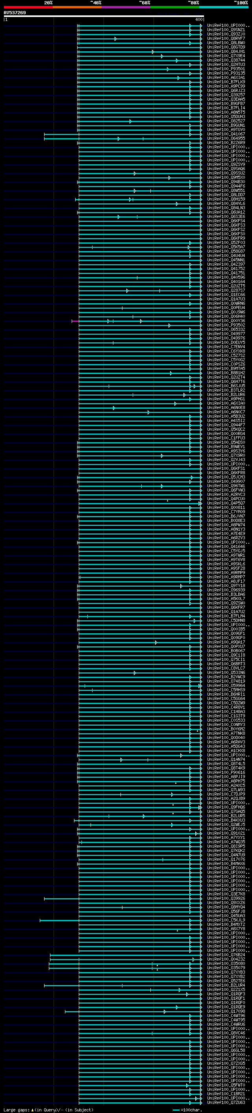Click hit UniRef100_Q84JH1
Image resolution: width=252 pixels, height=1113 pixels.
(x=226, y=51)
